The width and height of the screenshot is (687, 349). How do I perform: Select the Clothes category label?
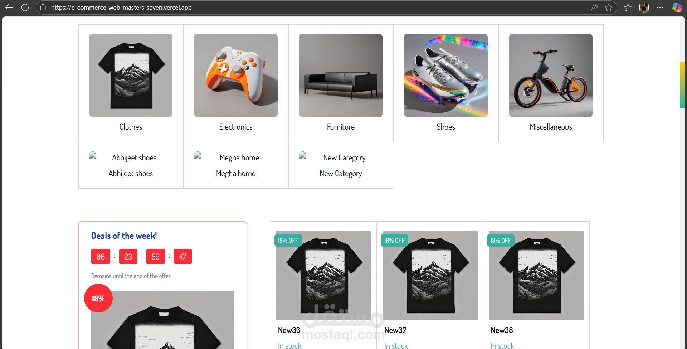131,127
